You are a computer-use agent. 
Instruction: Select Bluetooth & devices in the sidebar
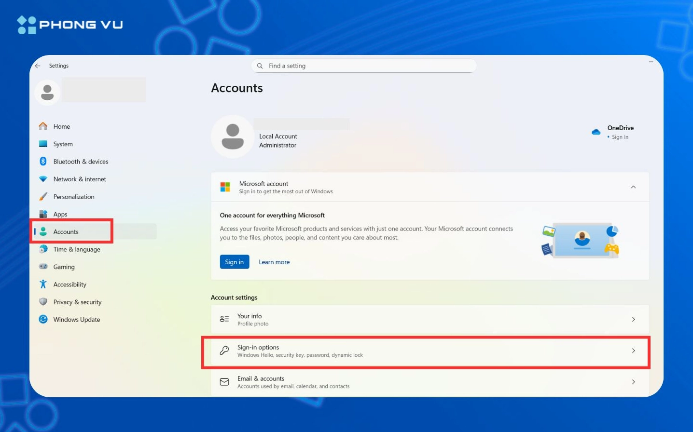point(81,161)
